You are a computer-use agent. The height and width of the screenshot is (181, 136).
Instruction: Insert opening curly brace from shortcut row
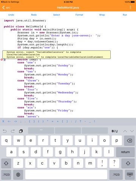(x=29, y=121)
